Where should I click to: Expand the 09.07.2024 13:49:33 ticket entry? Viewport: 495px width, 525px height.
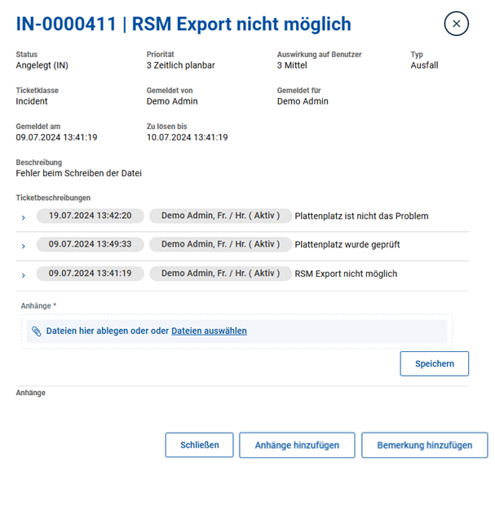[x=23, y=246]
